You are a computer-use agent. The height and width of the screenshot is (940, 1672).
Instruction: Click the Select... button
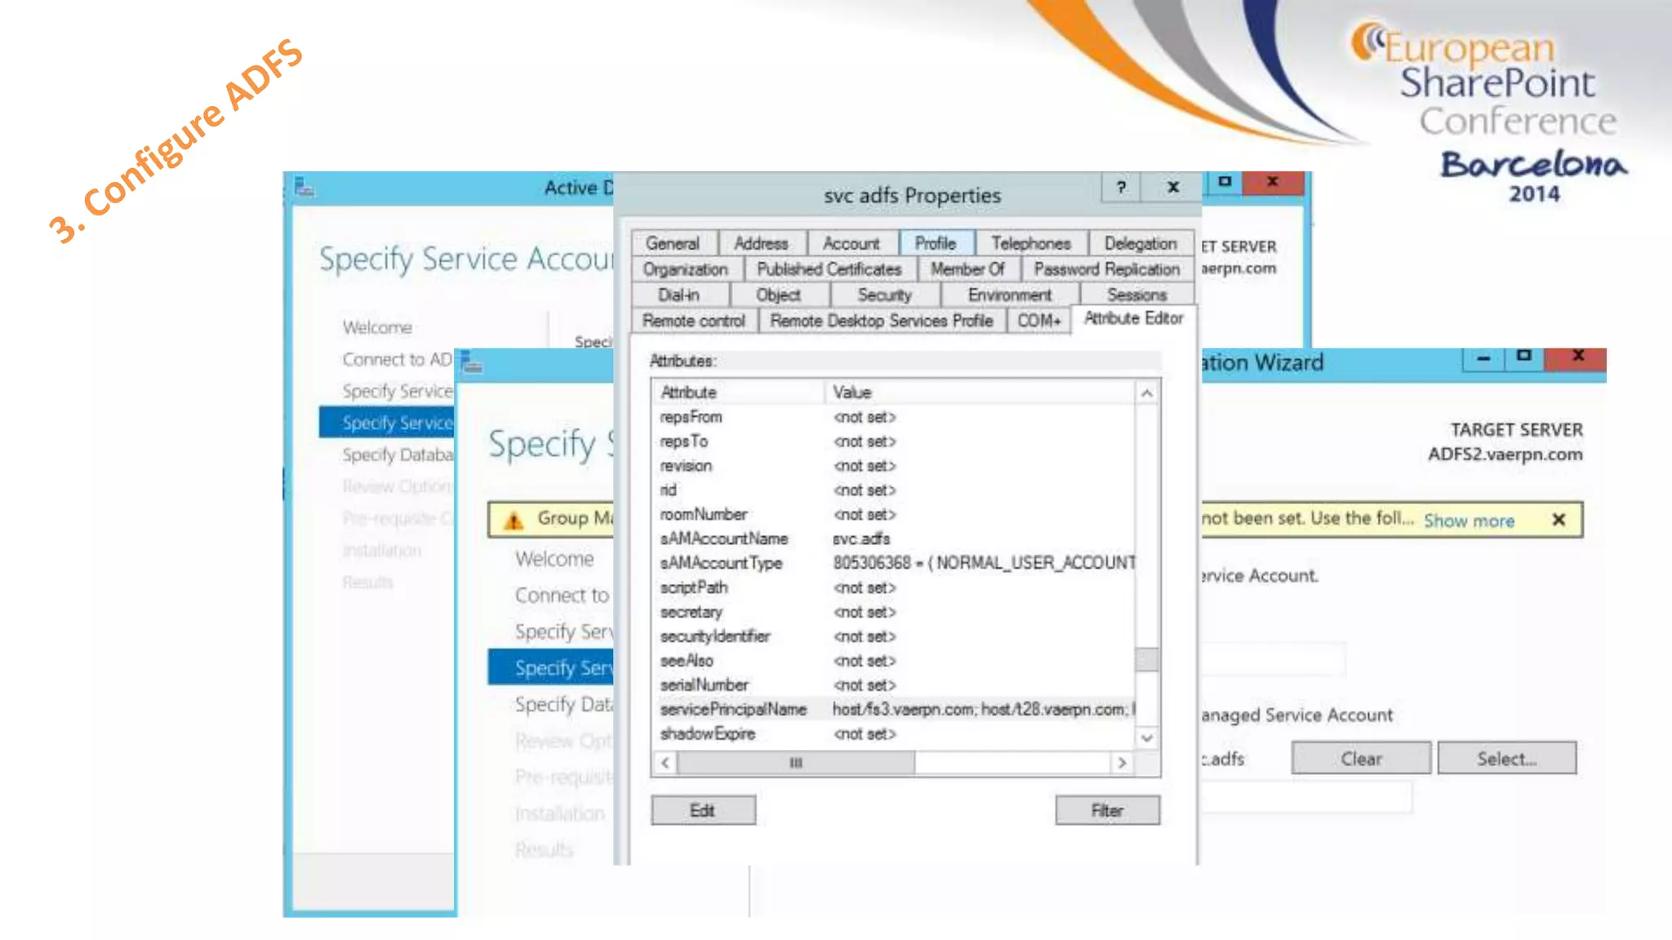click(1506, 759)
